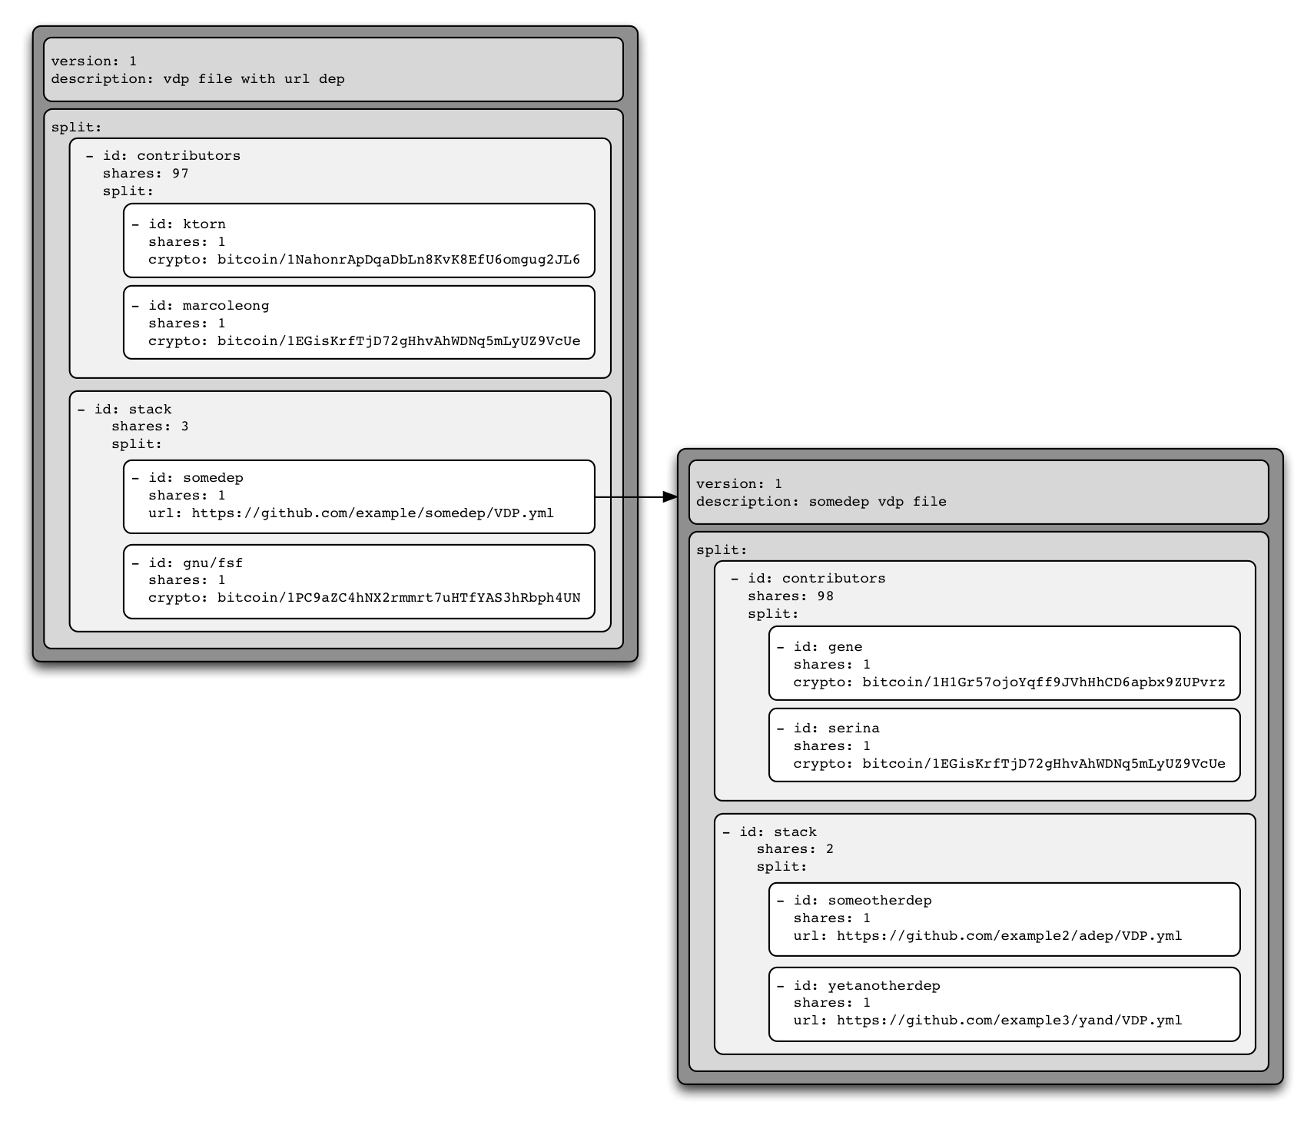Click serina's crypto bitcoin address line
1314x1122 pixels.
[1009, 763]
